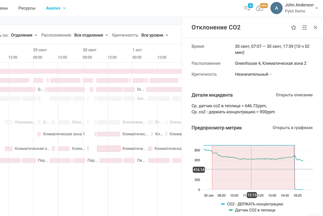The image size is (323, 216).
Task: Open the Расположение Все отделения dropdown
Action: tap(91, 35)
